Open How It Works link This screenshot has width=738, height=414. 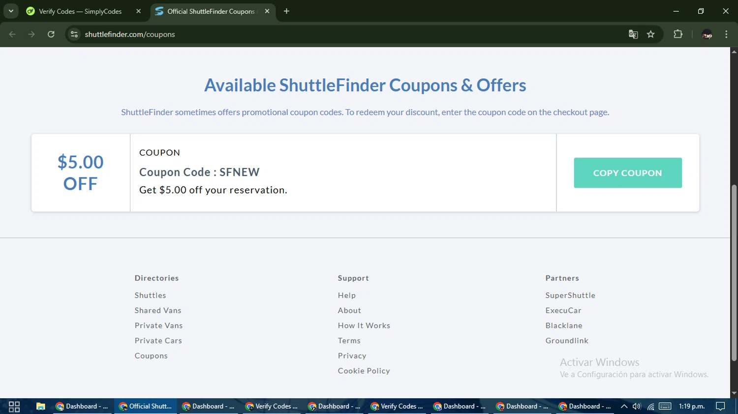[x=364, y=326]
